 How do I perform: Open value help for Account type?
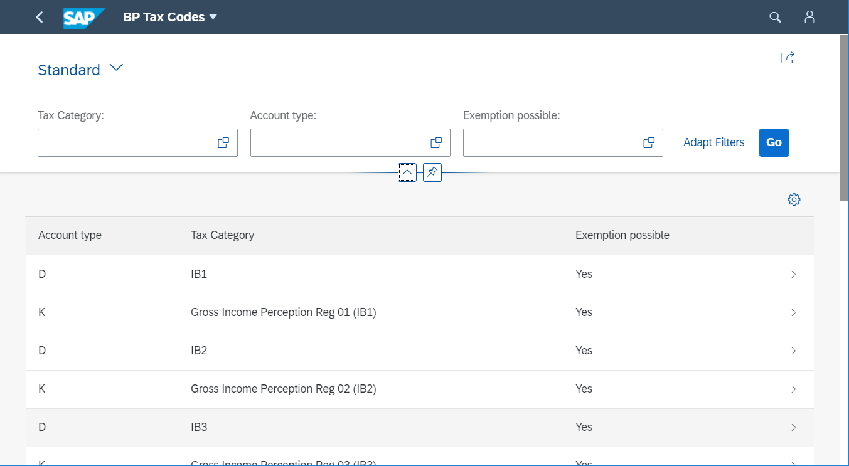tap(436, 143)
